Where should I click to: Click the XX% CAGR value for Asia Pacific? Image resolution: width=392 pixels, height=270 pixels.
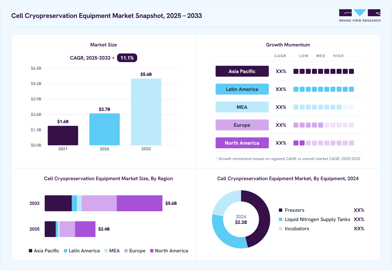(x=281, y=71)
